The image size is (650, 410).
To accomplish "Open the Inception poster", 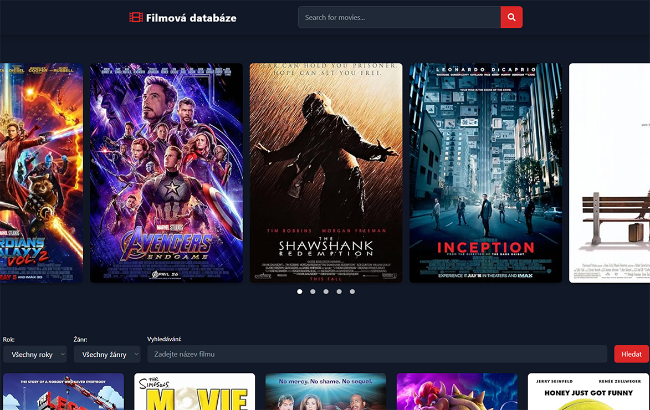I will point(485,172).
